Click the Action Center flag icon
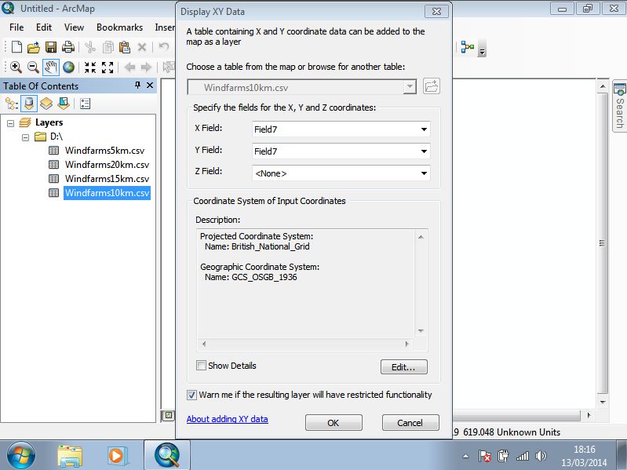The height and width of the screenshot is (470, 627). tap(485, 456)
